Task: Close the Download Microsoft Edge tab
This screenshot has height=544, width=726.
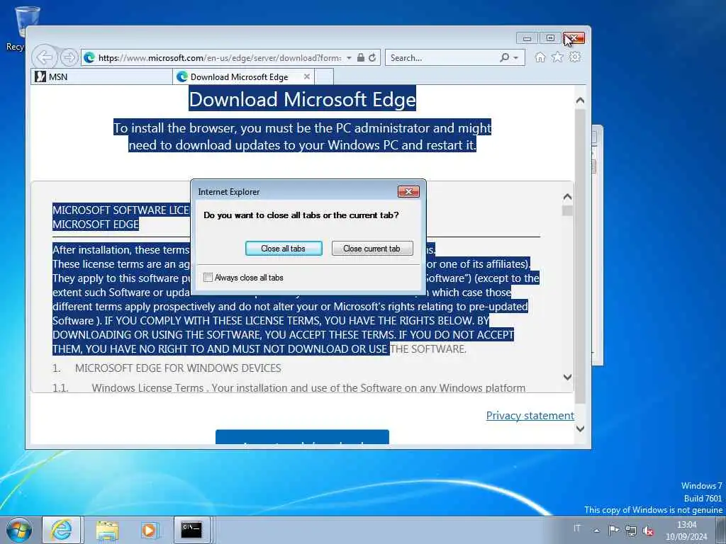Action: tap(306, 76)
